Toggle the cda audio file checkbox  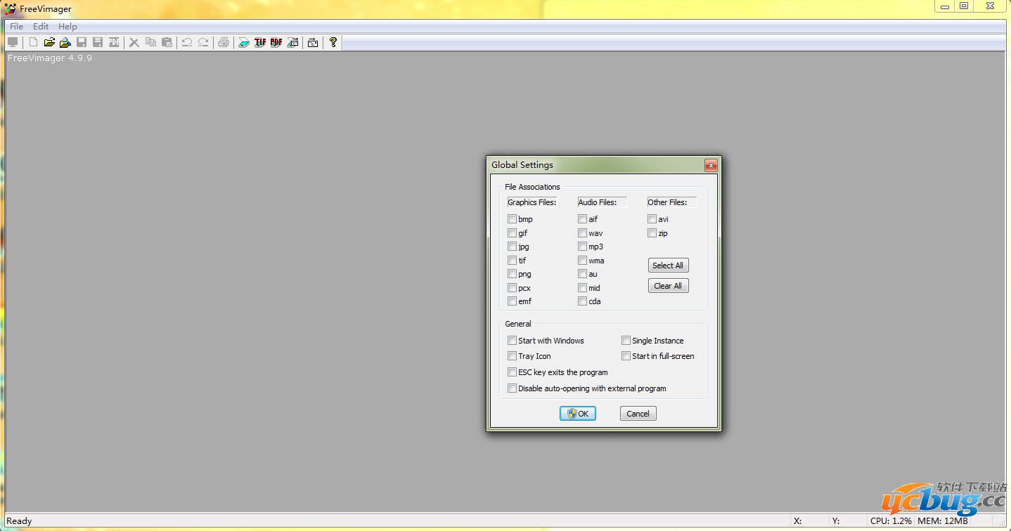click(582, 301)
